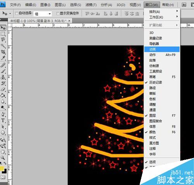Select the Path Selection tool

(3, 126)
